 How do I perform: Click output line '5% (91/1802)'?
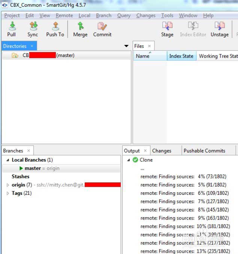(183, 185)
